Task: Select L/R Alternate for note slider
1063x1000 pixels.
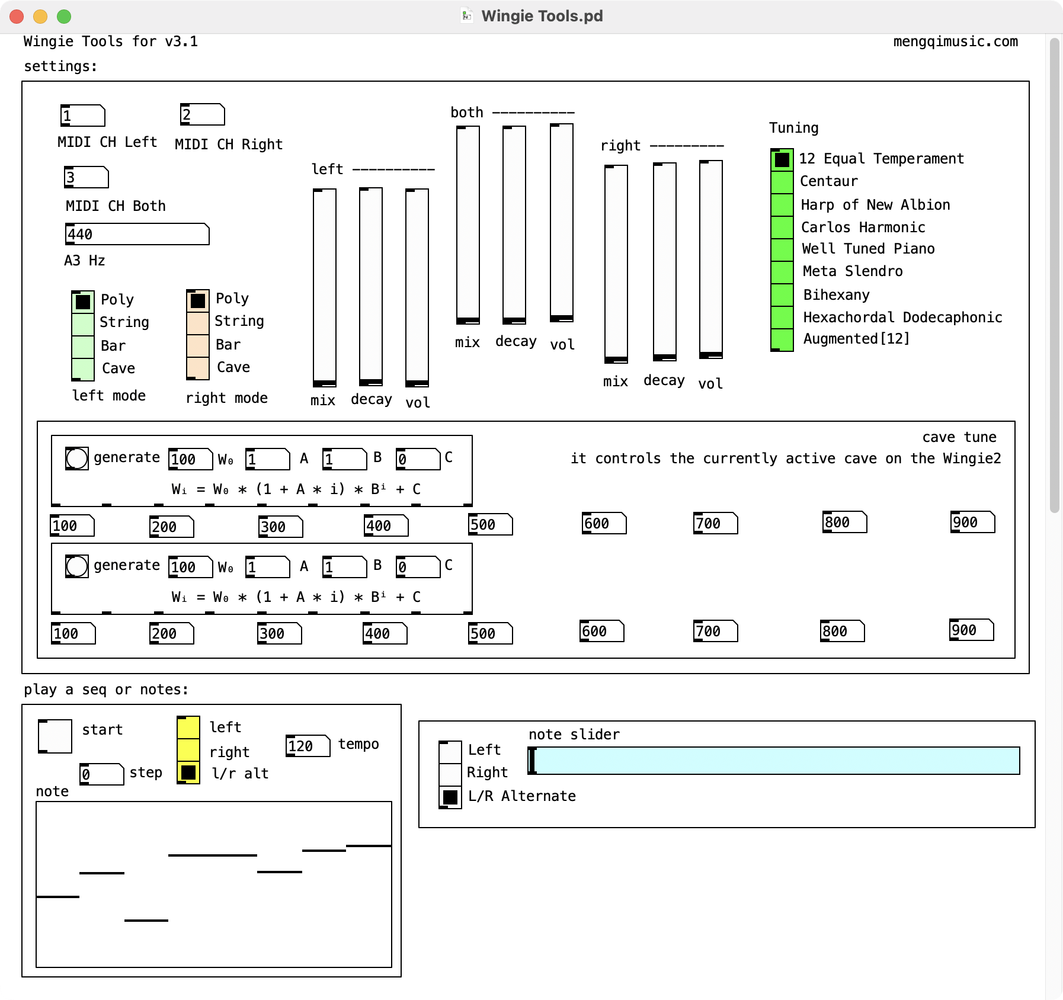Action: [450, 797]
